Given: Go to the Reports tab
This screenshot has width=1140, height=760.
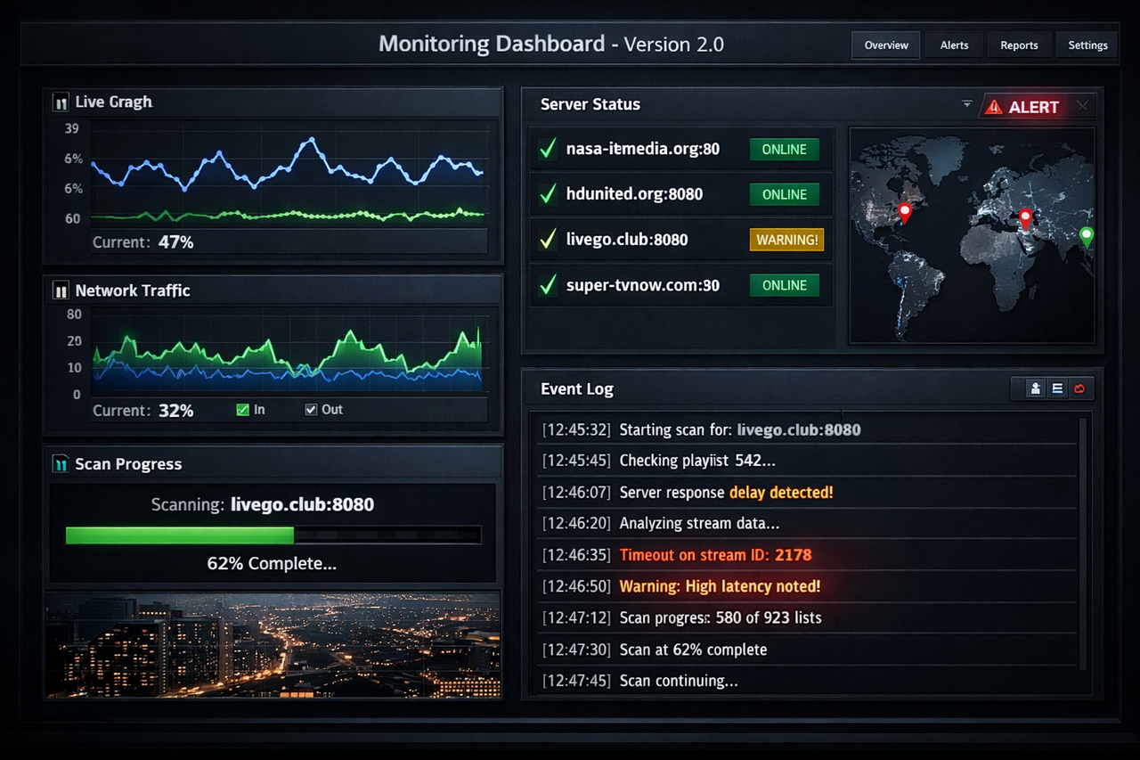Looking at the screenshot, I should 1019,45.
